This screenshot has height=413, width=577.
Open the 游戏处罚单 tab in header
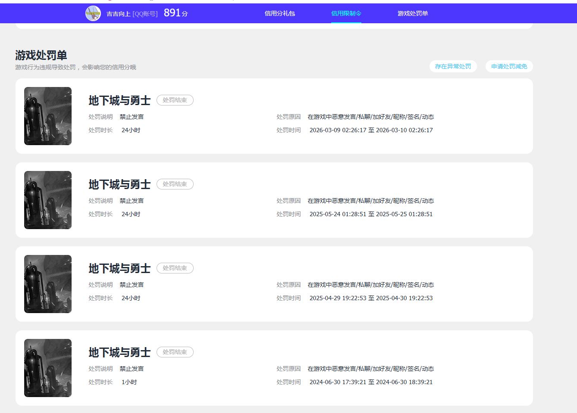point(413,13)
